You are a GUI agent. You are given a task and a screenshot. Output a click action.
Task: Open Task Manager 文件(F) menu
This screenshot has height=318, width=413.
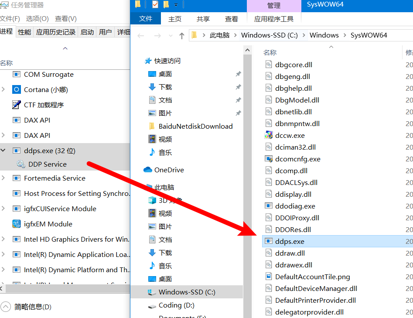point(10,19)
